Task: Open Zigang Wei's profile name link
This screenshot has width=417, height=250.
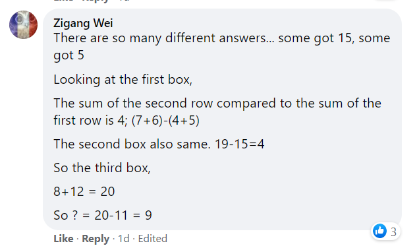Action: (83, 23)
